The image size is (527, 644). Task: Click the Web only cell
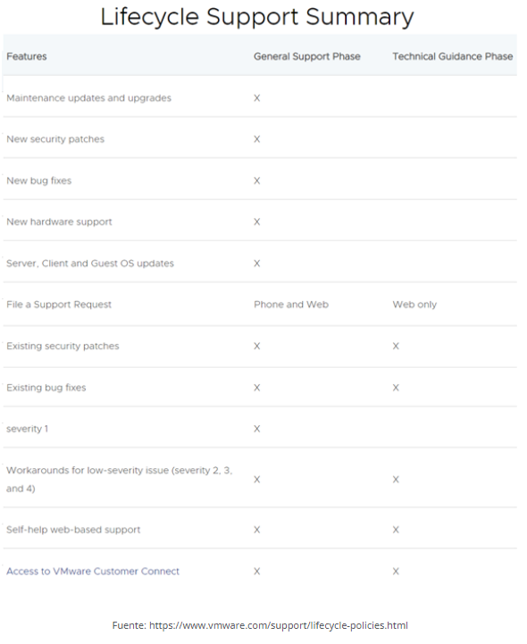(414, 305)
